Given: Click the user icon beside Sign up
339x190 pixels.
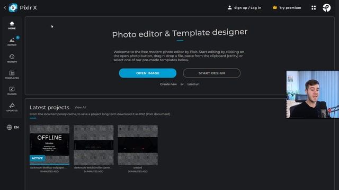Looking at the screenshot, I should (x=229, y=7).
